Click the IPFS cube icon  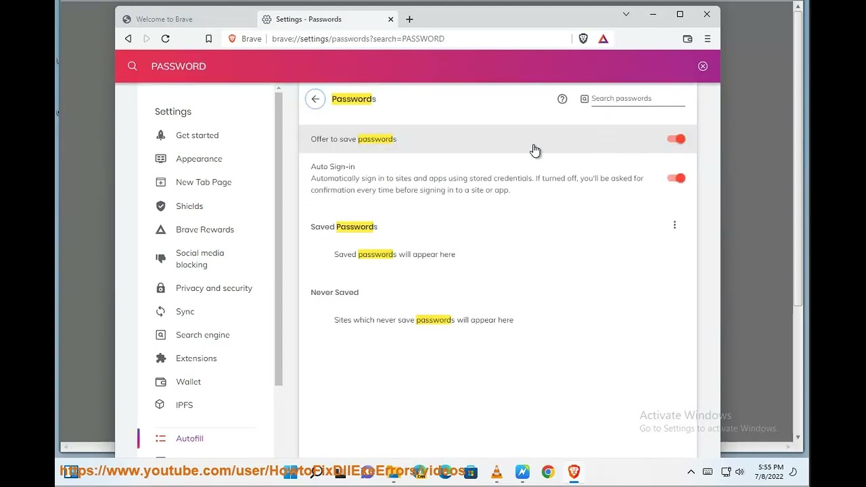[160, 404]
